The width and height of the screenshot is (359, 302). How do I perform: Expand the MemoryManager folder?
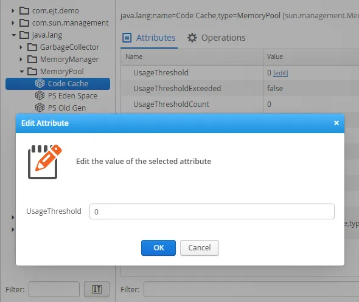21,60
